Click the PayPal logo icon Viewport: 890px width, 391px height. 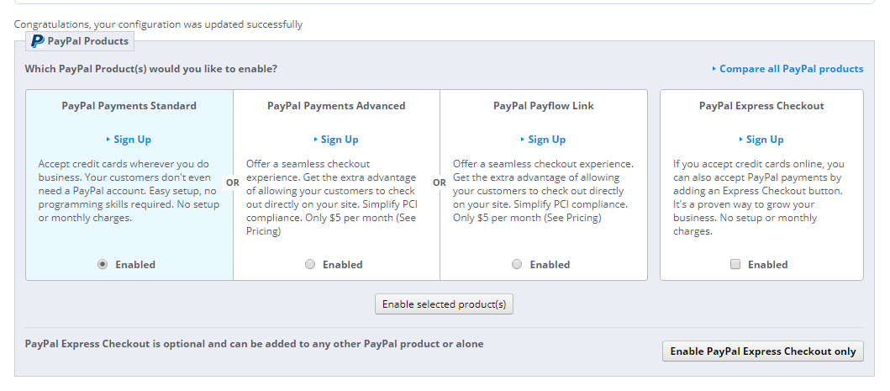click(38, 41)
